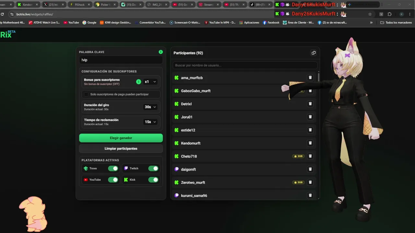Select the participant name 'daigomft'

(188, 169)
